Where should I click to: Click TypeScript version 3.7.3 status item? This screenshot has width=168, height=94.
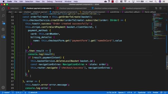click(x=149, y=92)
